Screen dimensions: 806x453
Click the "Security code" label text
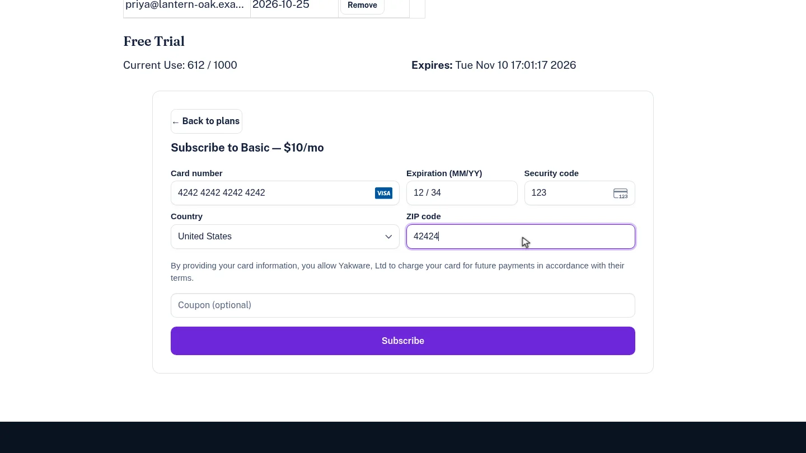(551, 173)
